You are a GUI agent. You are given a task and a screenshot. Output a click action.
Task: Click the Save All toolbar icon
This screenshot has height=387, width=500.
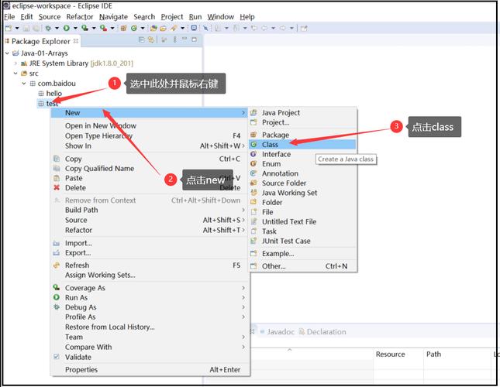coord(36,29)
